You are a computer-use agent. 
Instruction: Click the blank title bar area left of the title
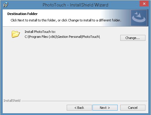25,5
